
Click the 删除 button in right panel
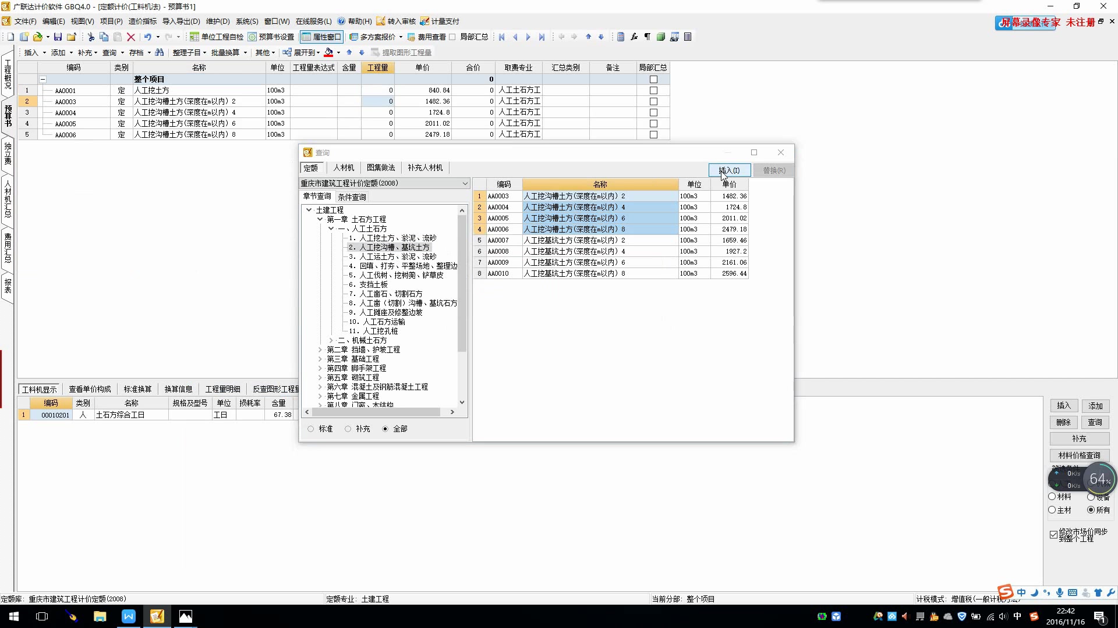click(x=1063, y=422)
